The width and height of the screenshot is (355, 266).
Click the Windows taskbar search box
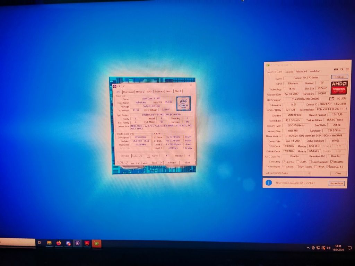(17, 242)
